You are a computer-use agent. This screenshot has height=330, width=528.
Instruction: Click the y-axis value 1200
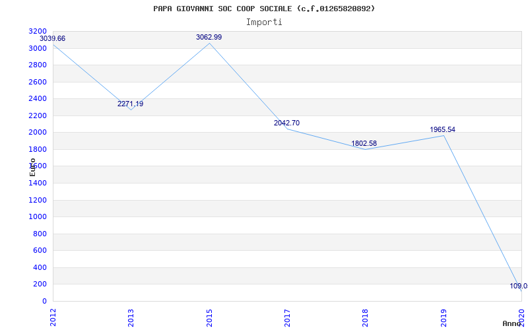(x=38, y=201)
